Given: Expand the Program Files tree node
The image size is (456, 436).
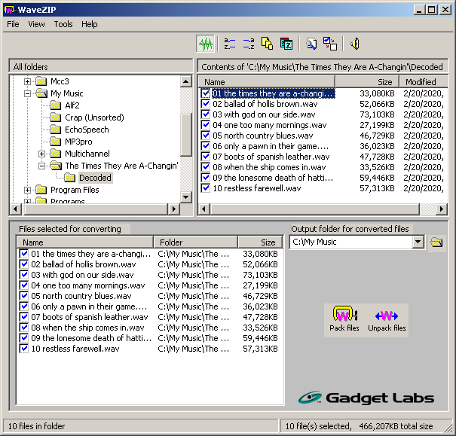Looking at the screenshot, I should (27, 190).
